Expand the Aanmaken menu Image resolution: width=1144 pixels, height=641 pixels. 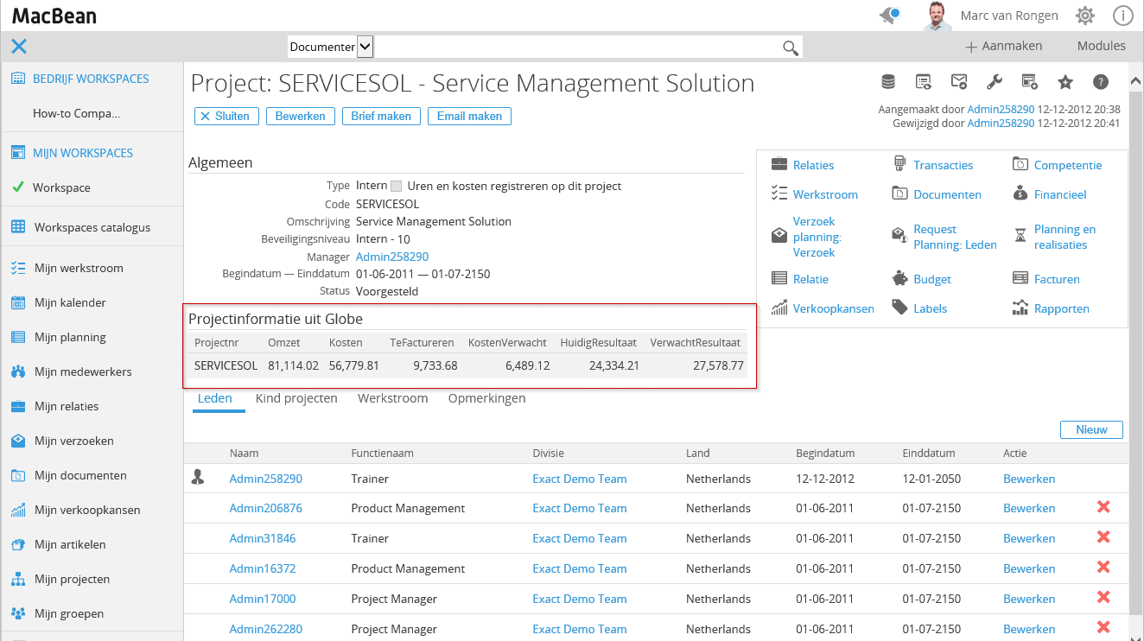1004,47
